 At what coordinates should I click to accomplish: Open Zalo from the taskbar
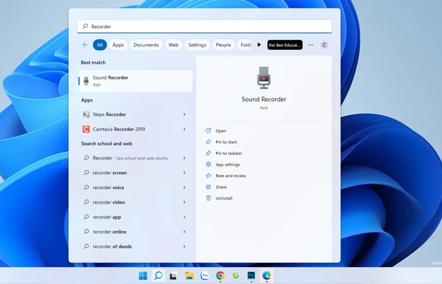click(205, 276)
